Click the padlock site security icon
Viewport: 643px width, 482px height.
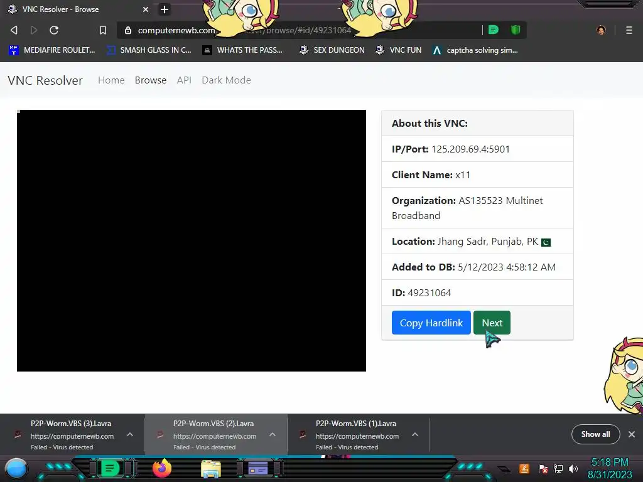128,30
